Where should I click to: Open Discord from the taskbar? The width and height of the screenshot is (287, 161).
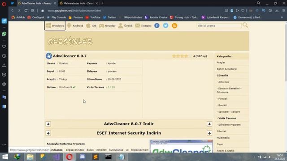tap(83, 157)
